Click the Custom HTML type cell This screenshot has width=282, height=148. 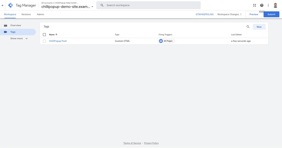click(122, 41)
